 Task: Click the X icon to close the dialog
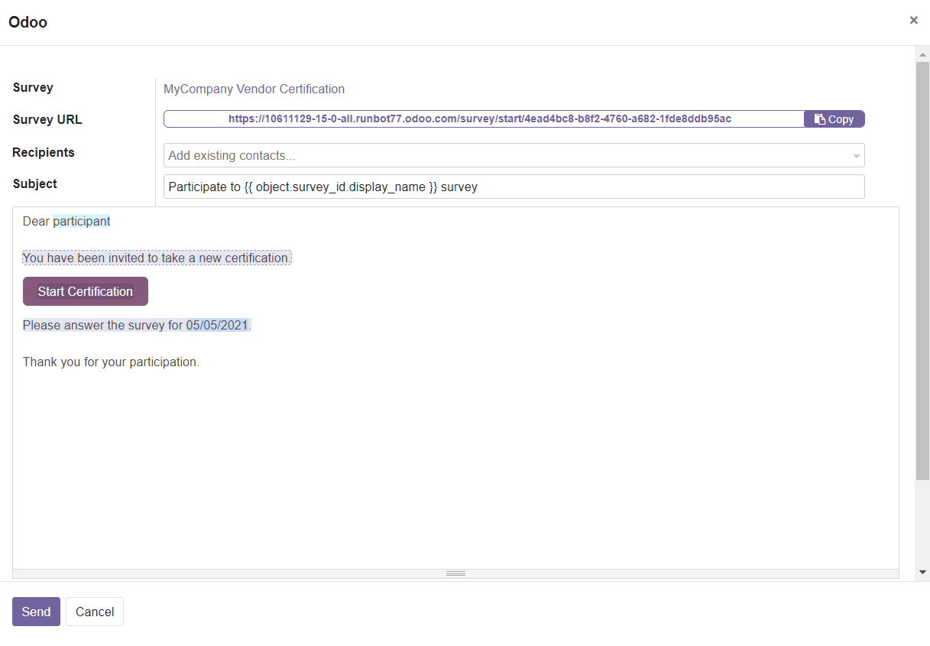913,20
